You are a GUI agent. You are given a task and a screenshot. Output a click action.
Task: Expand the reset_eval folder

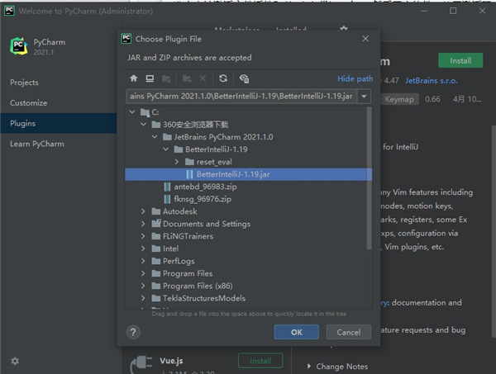tap(178, 162)
